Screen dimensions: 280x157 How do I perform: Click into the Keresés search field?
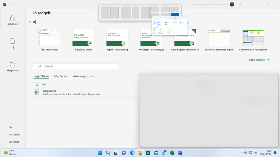[75, 66]
